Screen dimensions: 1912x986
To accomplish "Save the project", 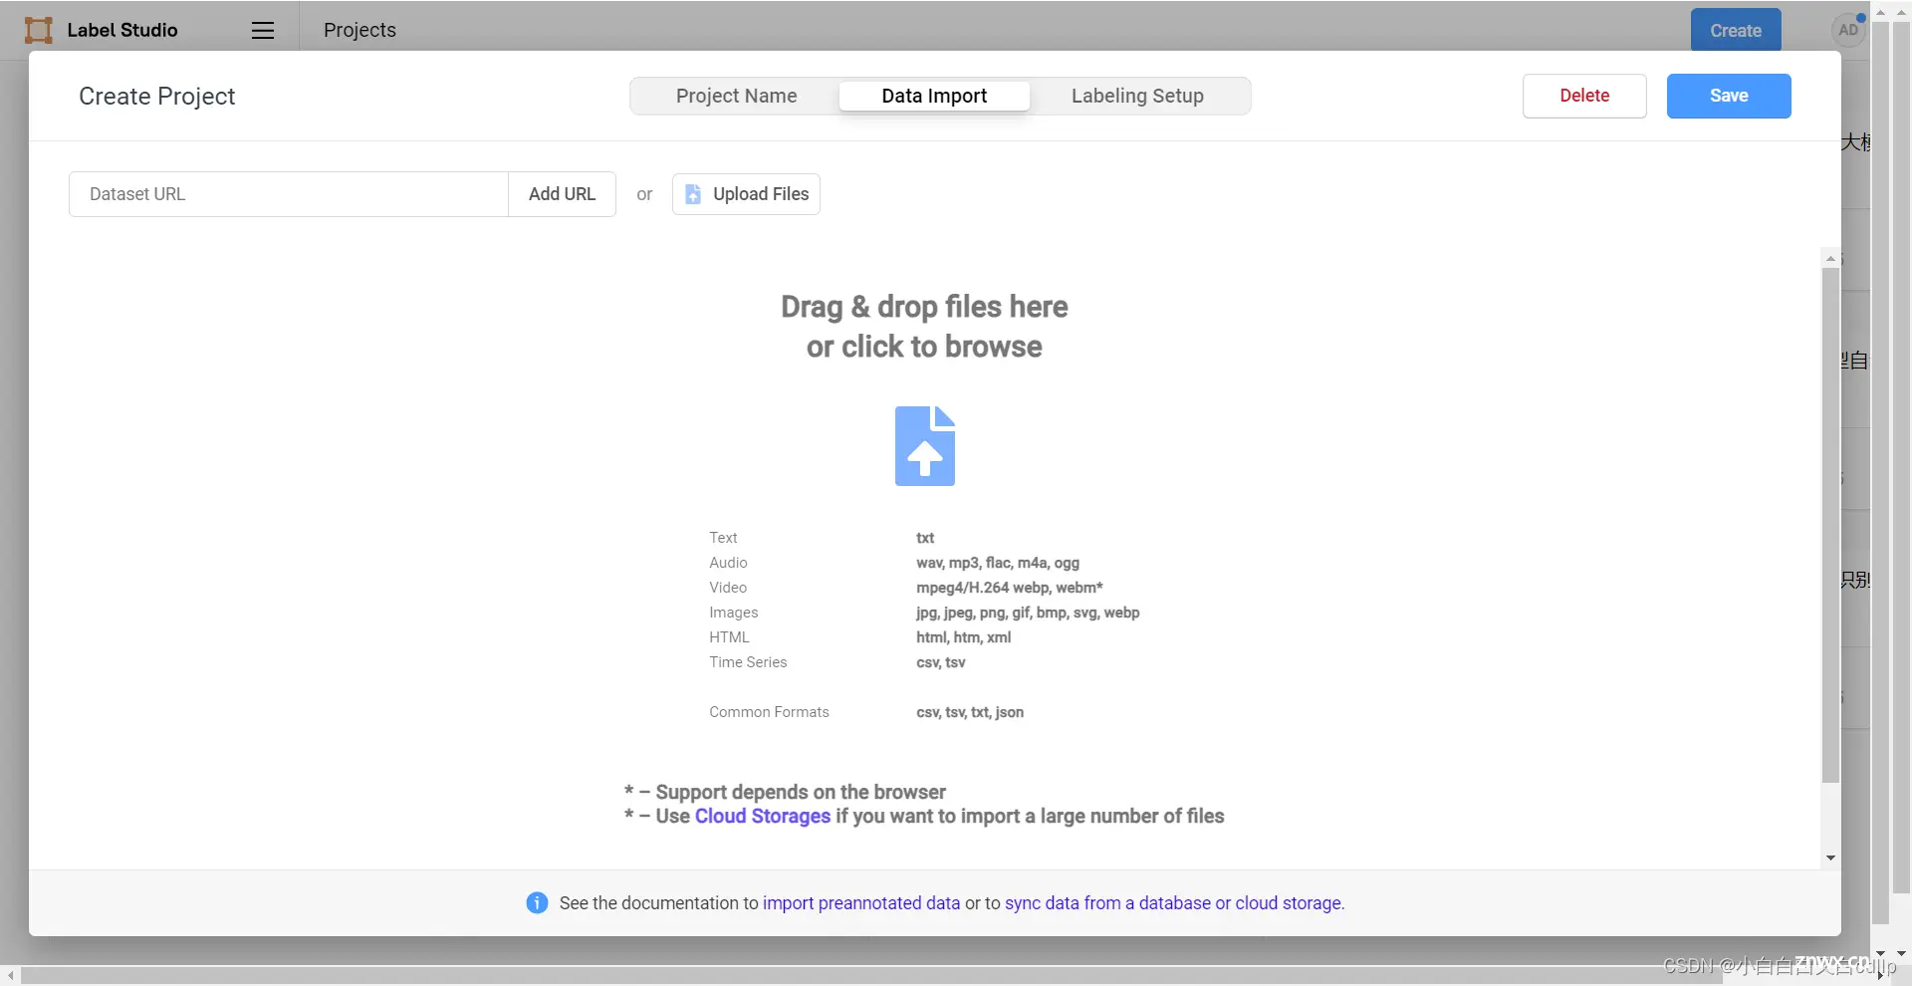I will coord(1729,96).
